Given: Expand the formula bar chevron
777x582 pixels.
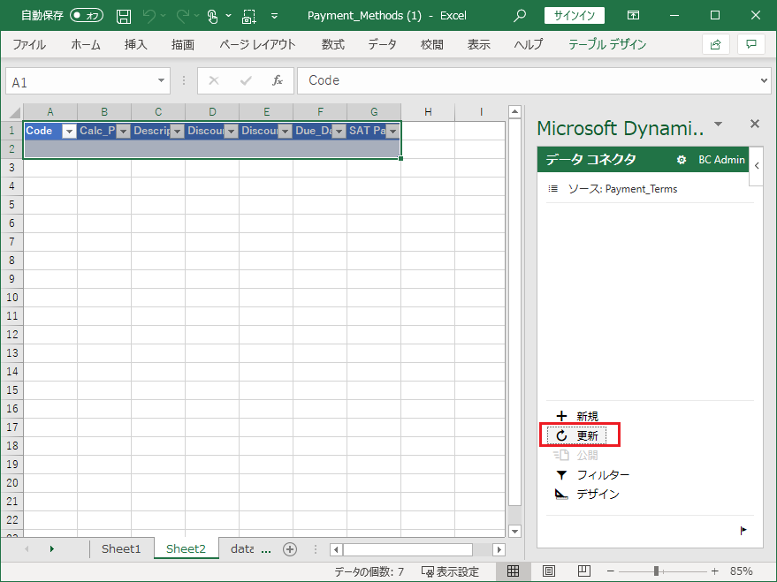Looking at the screenshot, I should click(x=764, y=80).
